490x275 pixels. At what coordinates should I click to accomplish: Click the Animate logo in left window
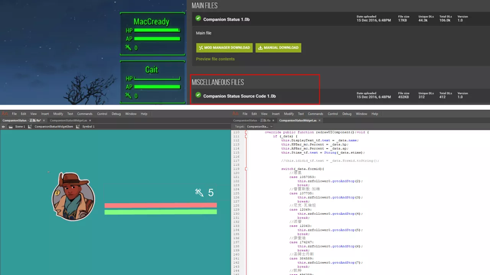pyautogui.click(x=5, y=114)
